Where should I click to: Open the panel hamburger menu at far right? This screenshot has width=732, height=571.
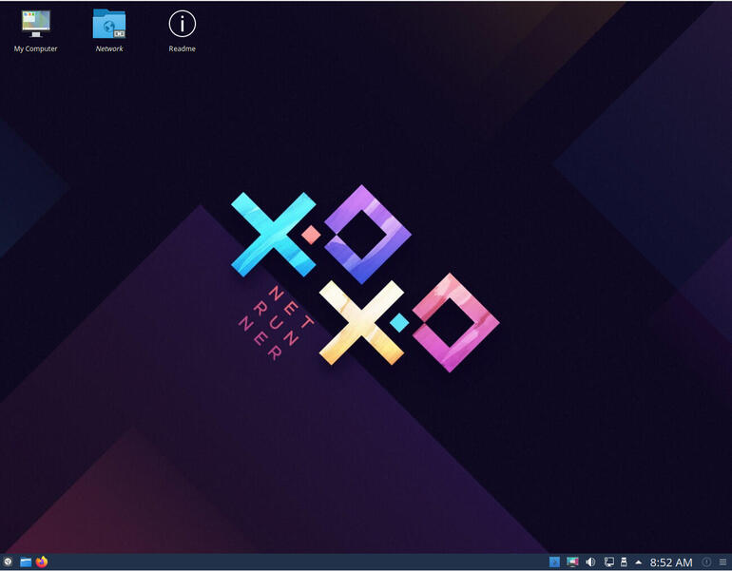[722, 562]
